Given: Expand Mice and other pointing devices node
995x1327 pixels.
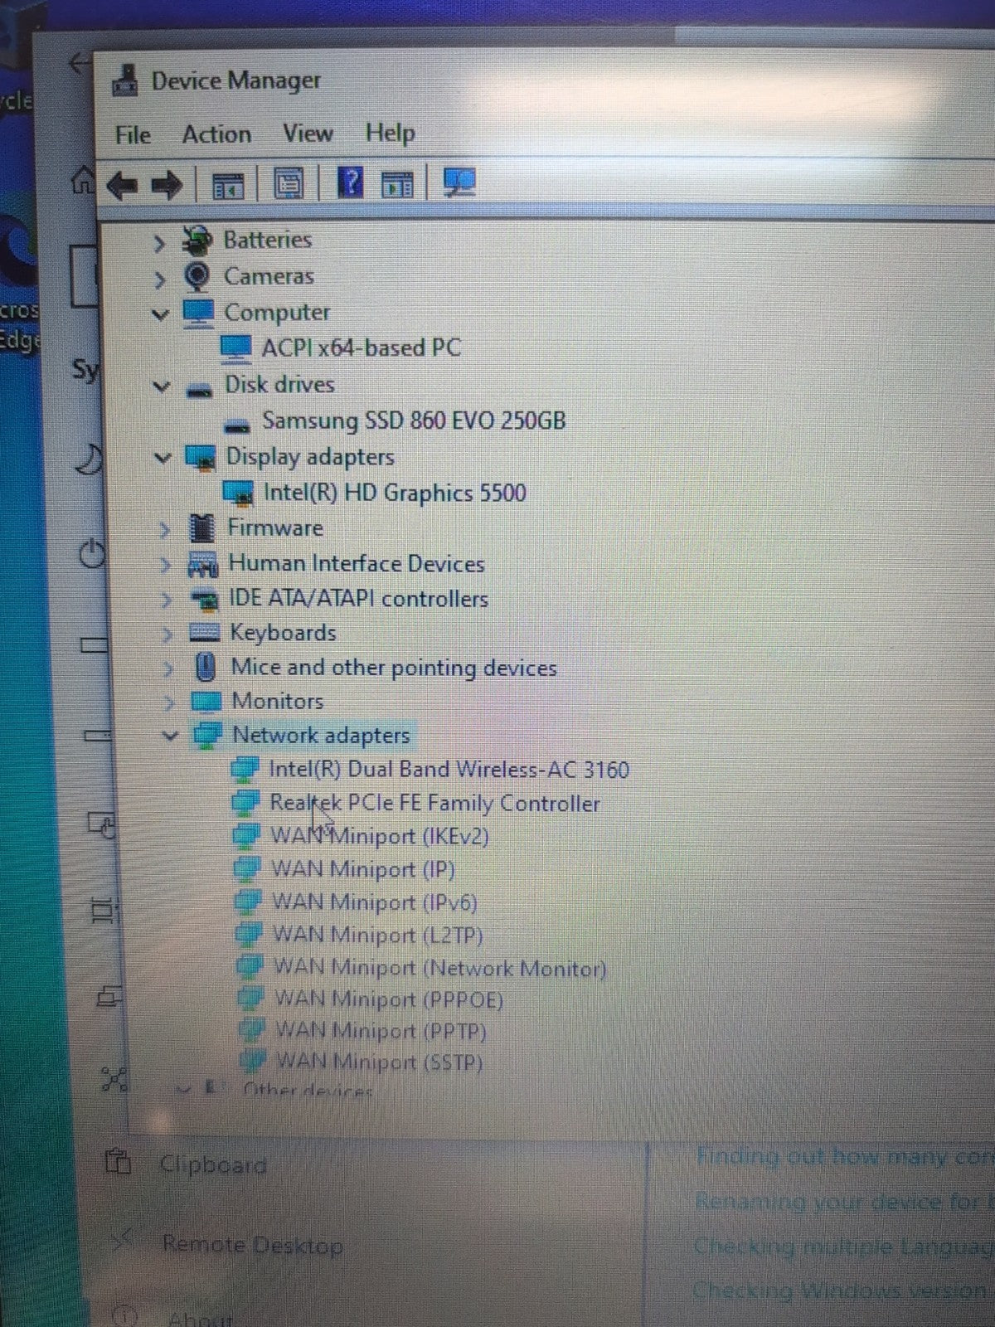Looking at the screenshot, I should [x=169, y=668].
